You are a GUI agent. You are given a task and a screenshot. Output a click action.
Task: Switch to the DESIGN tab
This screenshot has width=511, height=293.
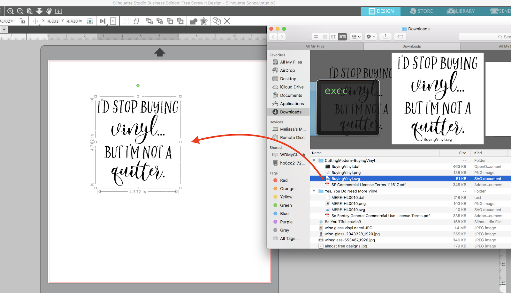[x=381, y=11]
